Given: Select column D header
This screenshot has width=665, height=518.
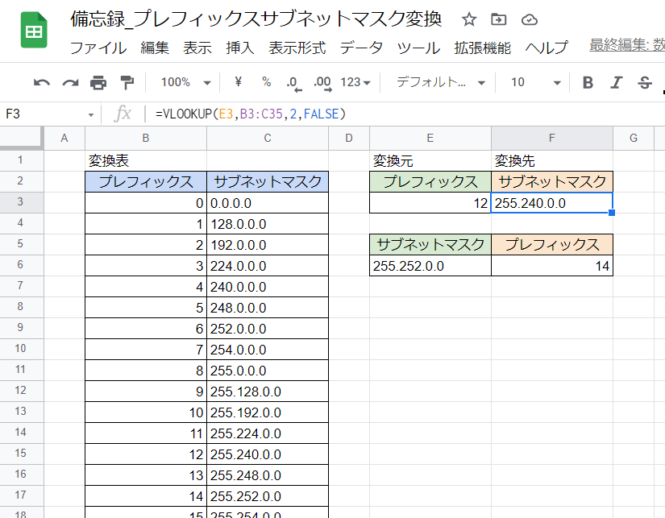Looking at the screenshot, I should pos(348,139).
